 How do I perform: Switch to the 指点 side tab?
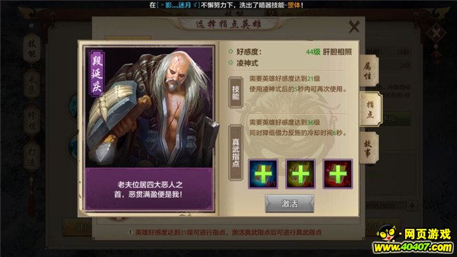(x=370, y=110)
